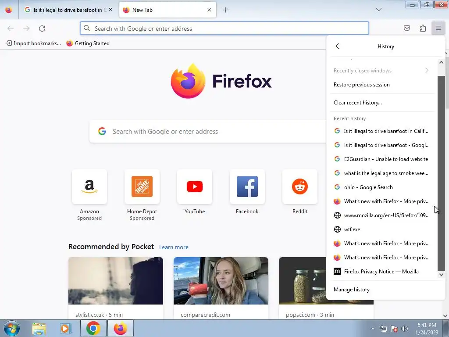
Task: Close the 'Is it illegal to drive barefoot' tab
Action: click(x=110, y=10)
